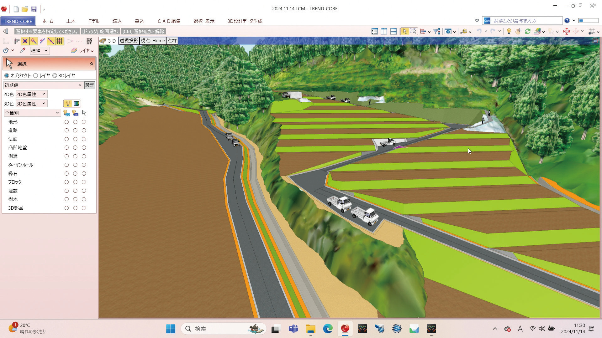
Task: Open the 3D設計データ作成 ribbon tab
Action: coord(245,21)
